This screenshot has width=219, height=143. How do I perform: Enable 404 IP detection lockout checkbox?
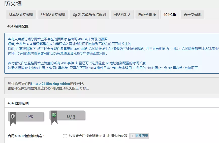[65, 136]
